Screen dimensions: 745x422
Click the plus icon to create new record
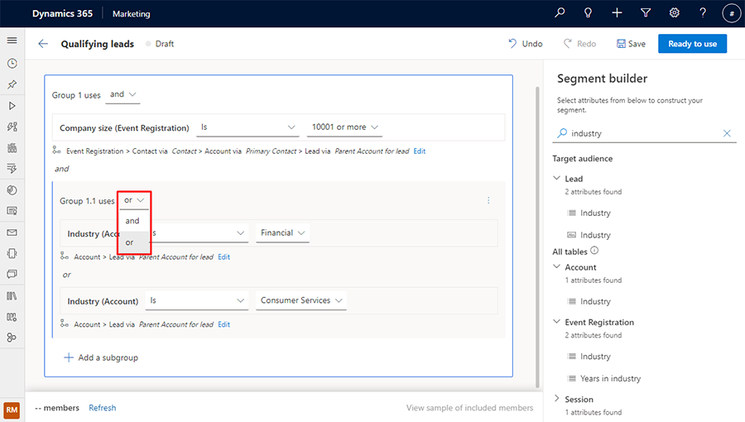(618, 13)
